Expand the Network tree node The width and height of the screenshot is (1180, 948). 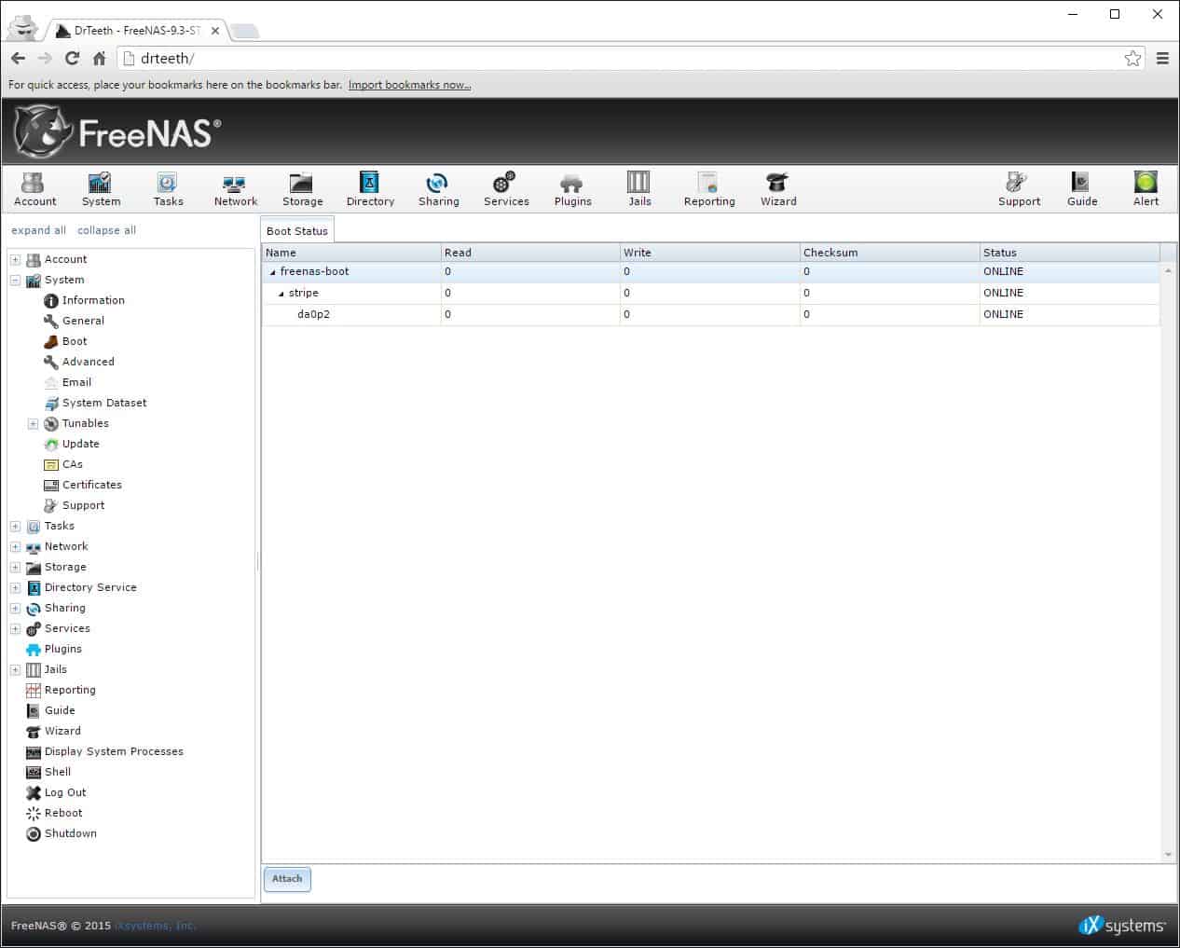tap(15, 546)
